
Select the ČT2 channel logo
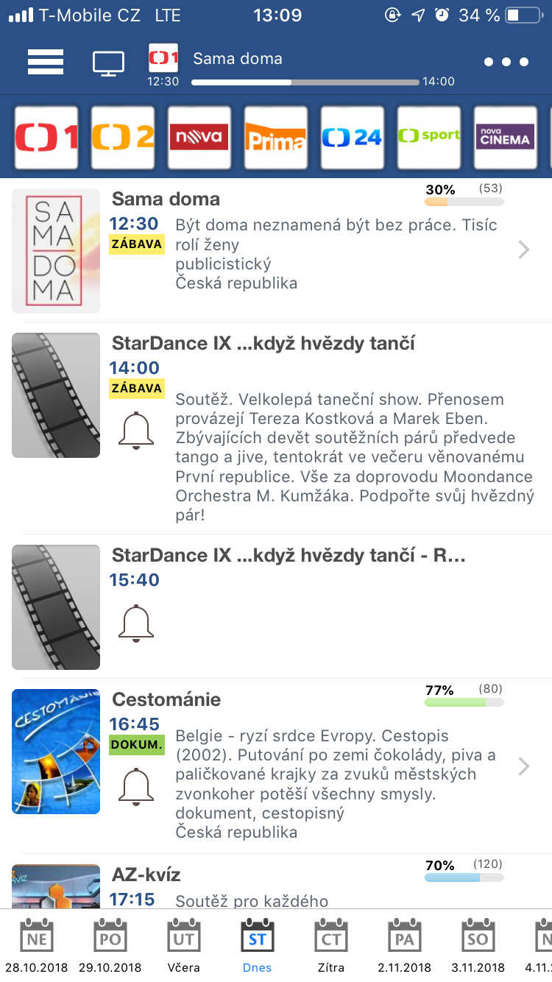[123, 138]
